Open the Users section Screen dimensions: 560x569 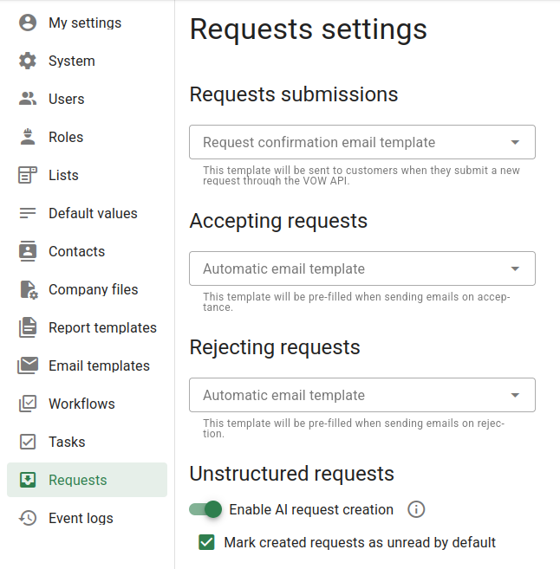click(x=88, y=99)
